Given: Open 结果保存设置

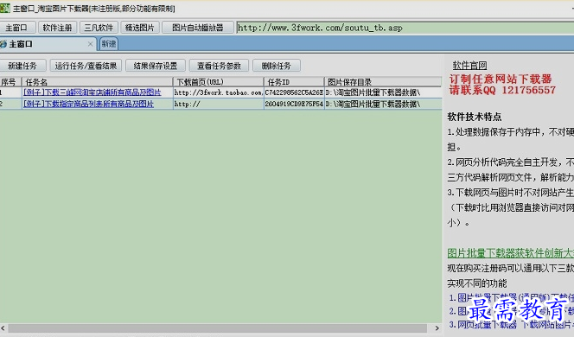Looking at the screenshot, I should [156, 66].
